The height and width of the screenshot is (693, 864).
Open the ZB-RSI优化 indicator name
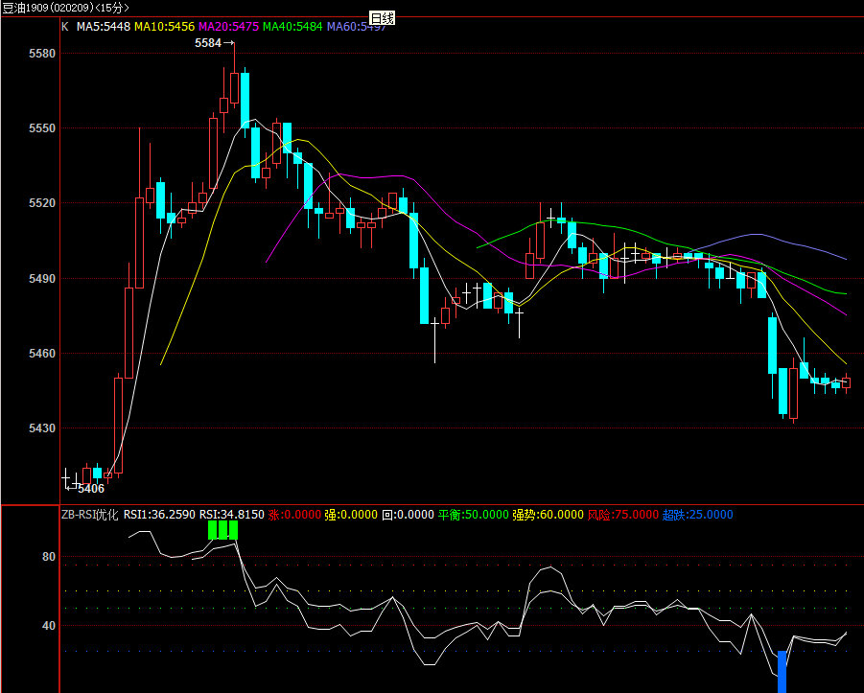pyautogui.click(x=90, y=515)
